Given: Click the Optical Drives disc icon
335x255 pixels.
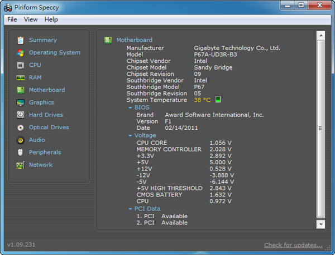Looking at the screenshot, I should (x=21, y=127).
